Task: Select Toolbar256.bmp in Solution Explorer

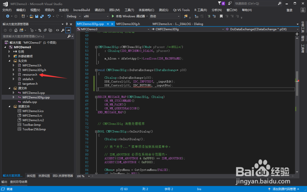Action: point(34,129)
